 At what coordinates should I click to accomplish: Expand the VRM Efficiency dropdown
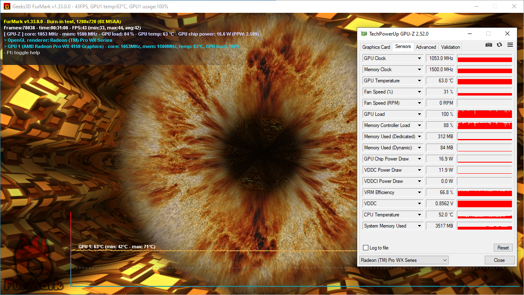(x=419, y=192)
